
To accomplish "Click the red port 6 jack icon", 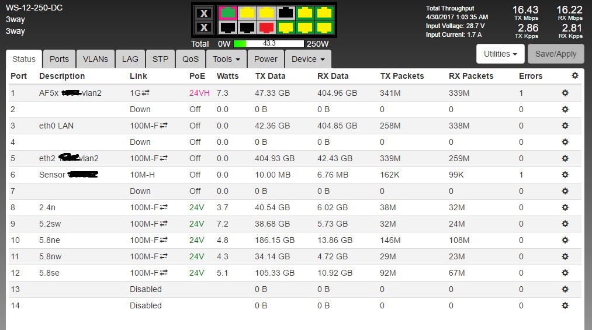I will 266,27.
